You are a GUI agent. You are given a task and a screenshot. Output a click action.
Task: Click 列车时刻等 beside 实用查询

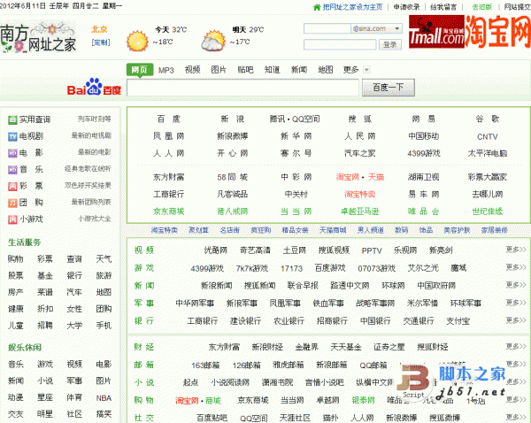[94, 119]
